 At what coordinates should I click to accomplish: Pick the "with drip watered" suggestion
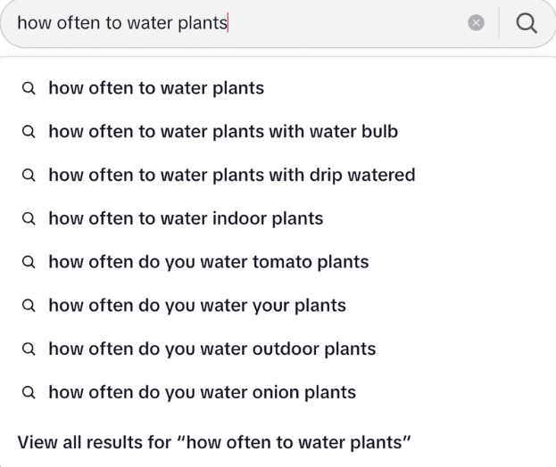(x=232, y=176)
